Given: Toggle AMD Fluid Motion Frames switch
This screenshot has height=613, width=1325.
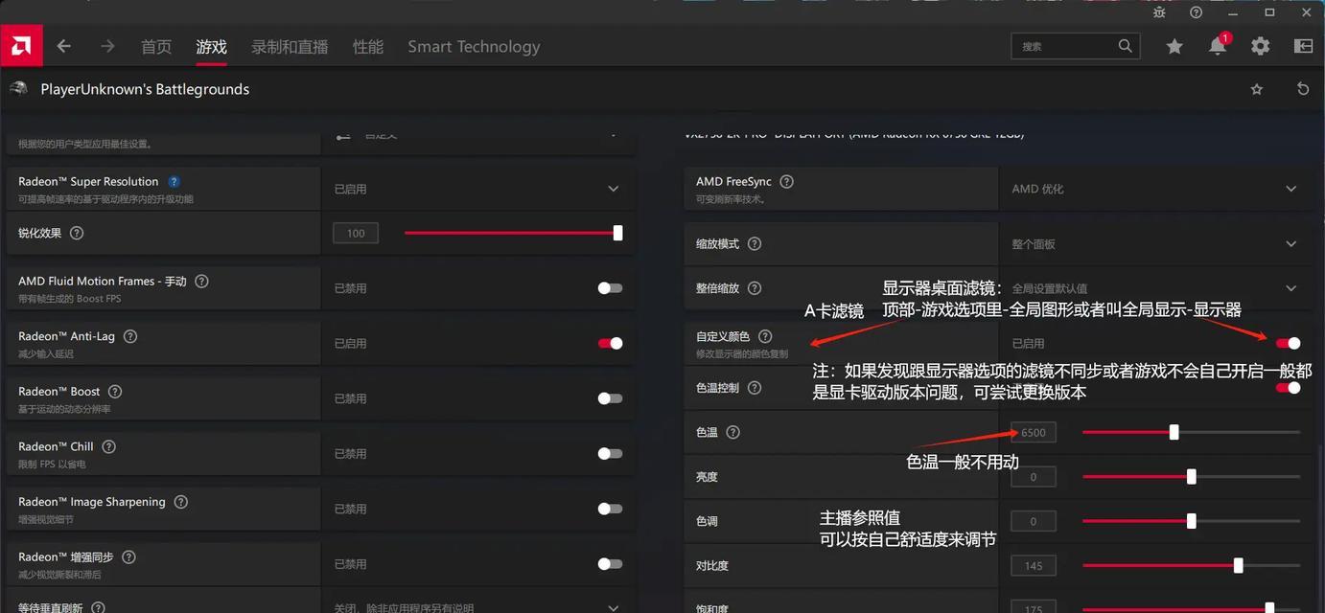Looking at the screenshot, I should [610, 288].
